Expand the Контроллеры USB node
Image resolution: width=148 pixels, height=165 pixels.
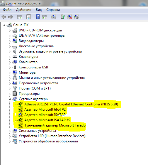point(10,68)
